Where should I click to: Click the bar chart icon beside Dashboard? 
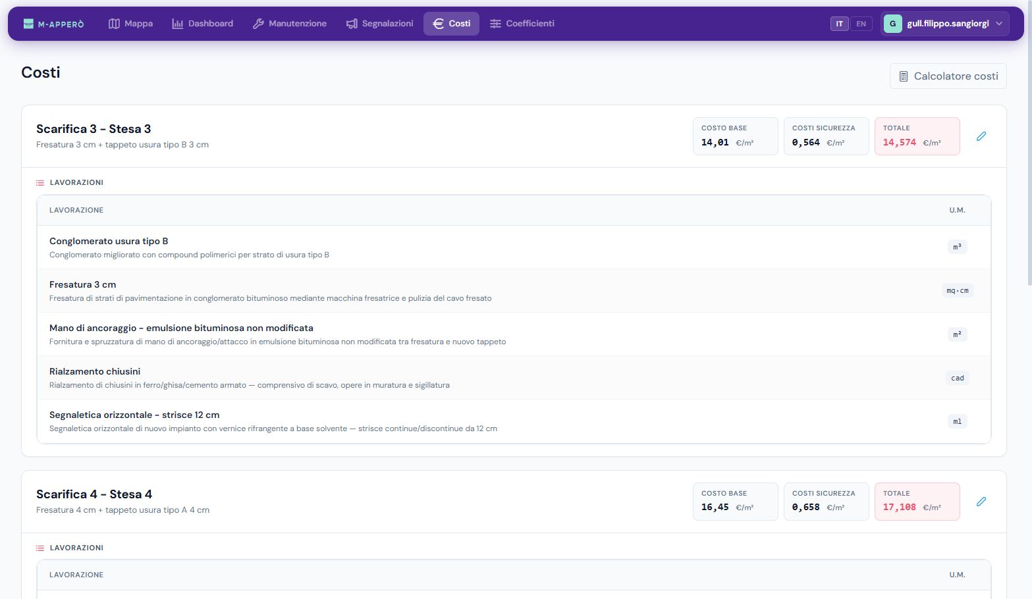tap(178, 24)
